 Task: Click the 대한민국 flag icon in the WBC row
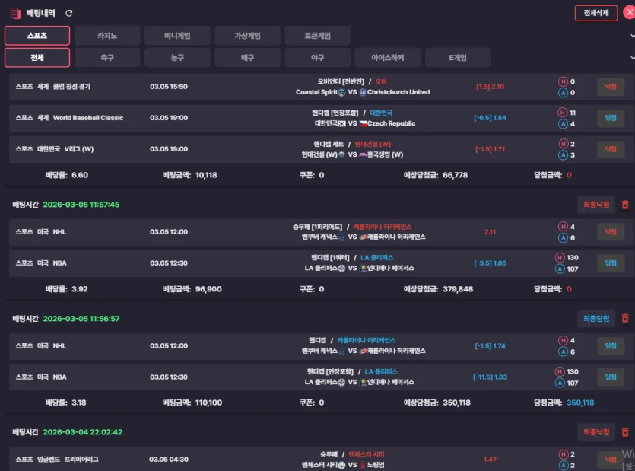341,123
